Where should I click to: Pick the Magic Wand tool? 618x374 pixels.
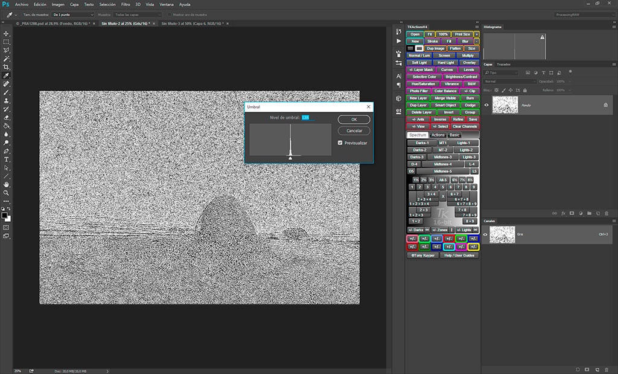click(6, 59)
